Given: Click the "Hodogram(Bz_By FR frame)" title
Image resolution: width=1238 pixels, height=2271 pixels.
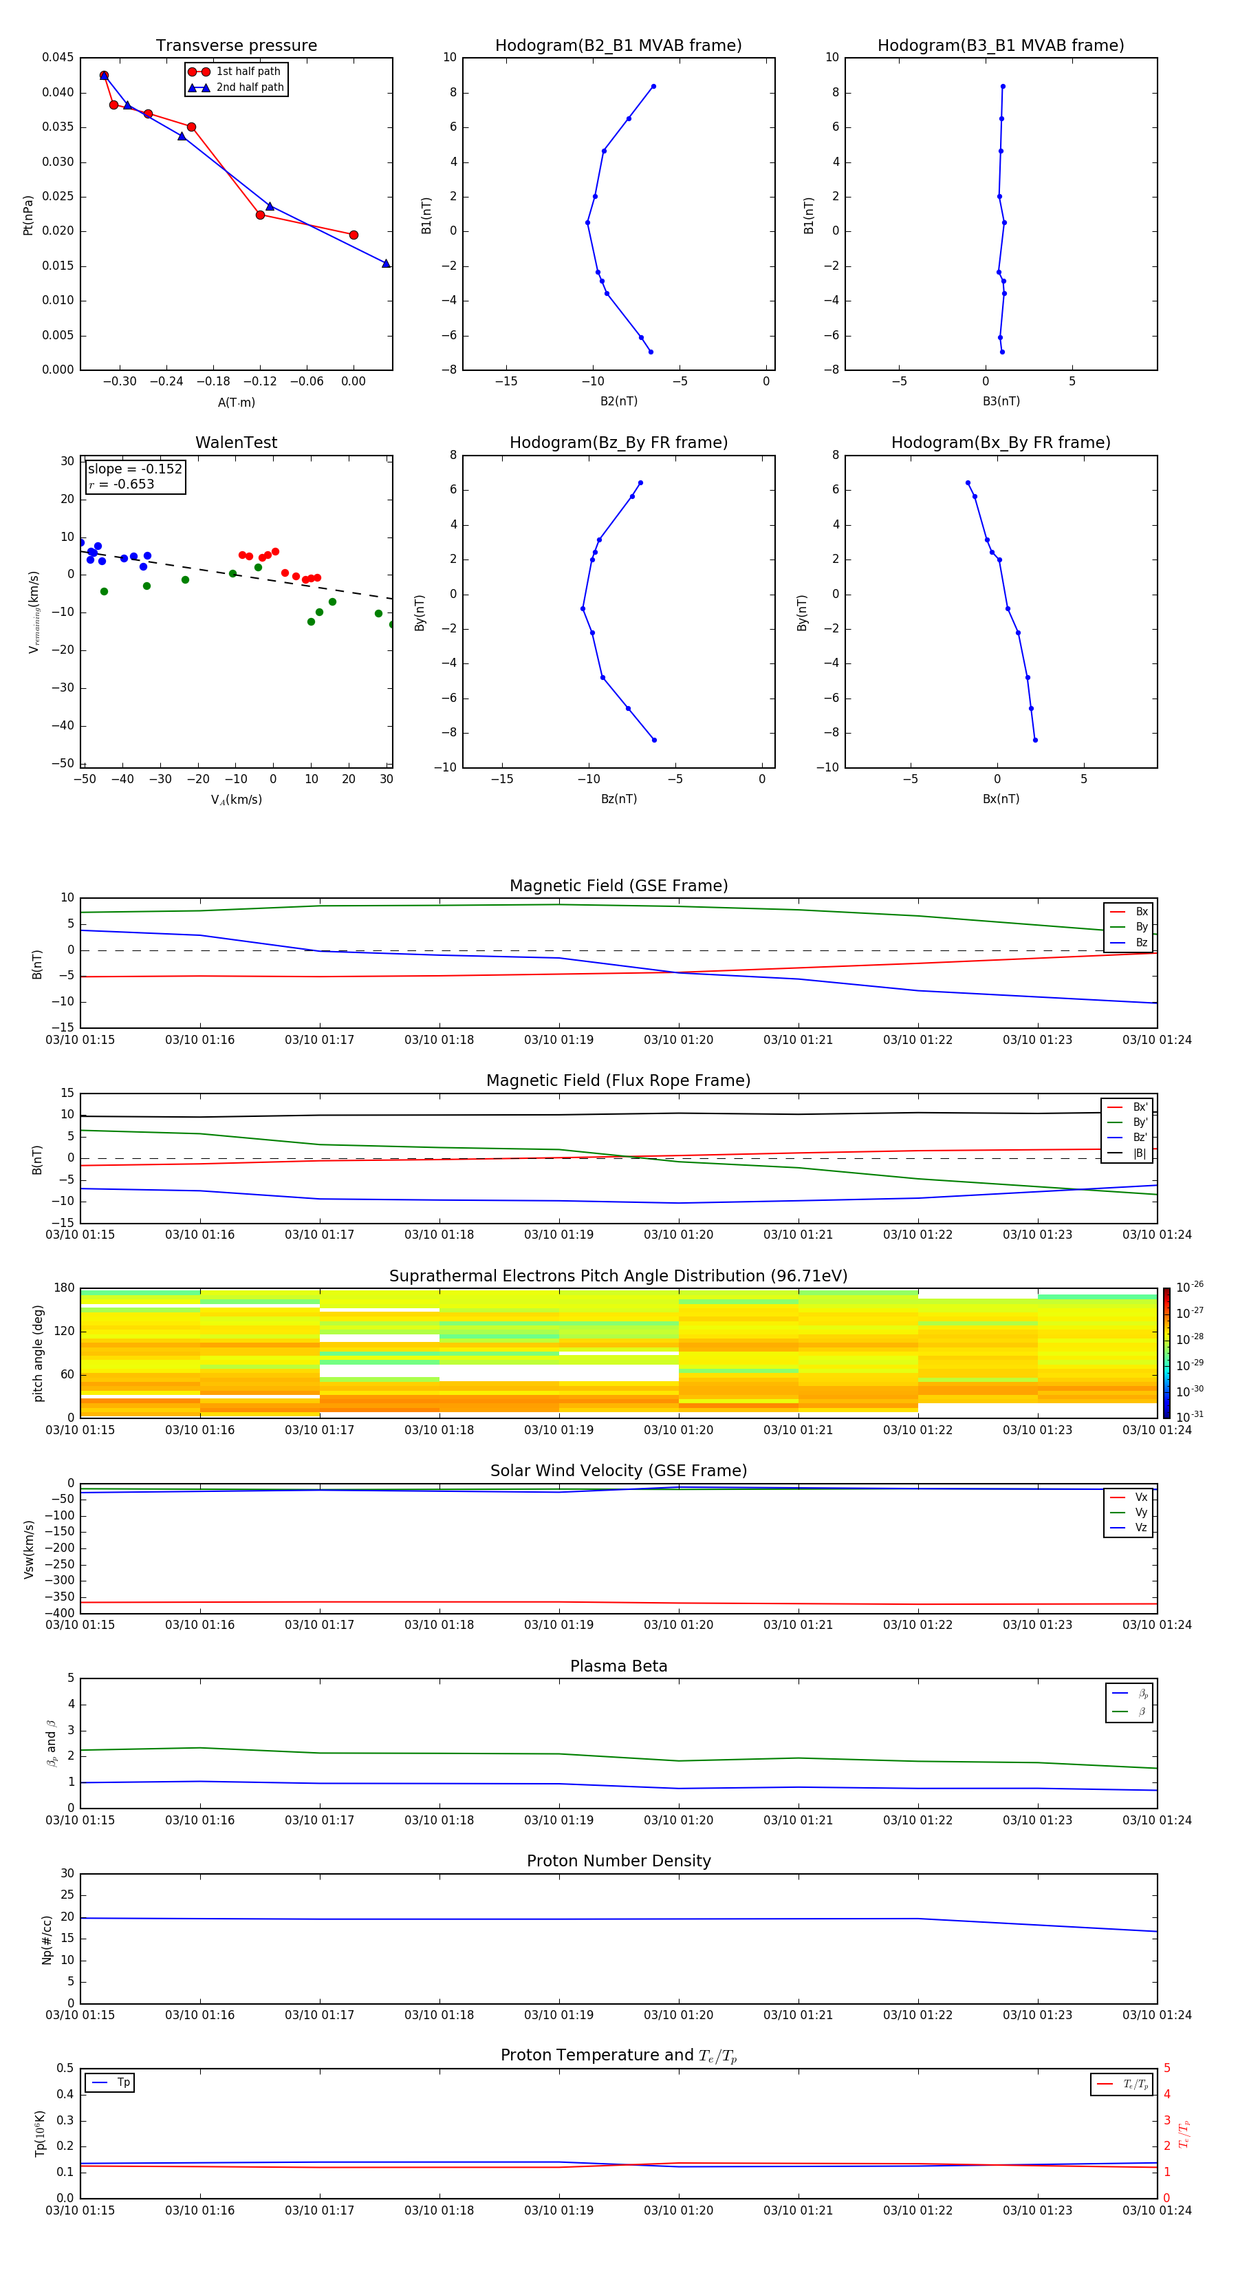Looking at the screenshot, I should pyautogui.click(x=618, y=443).
